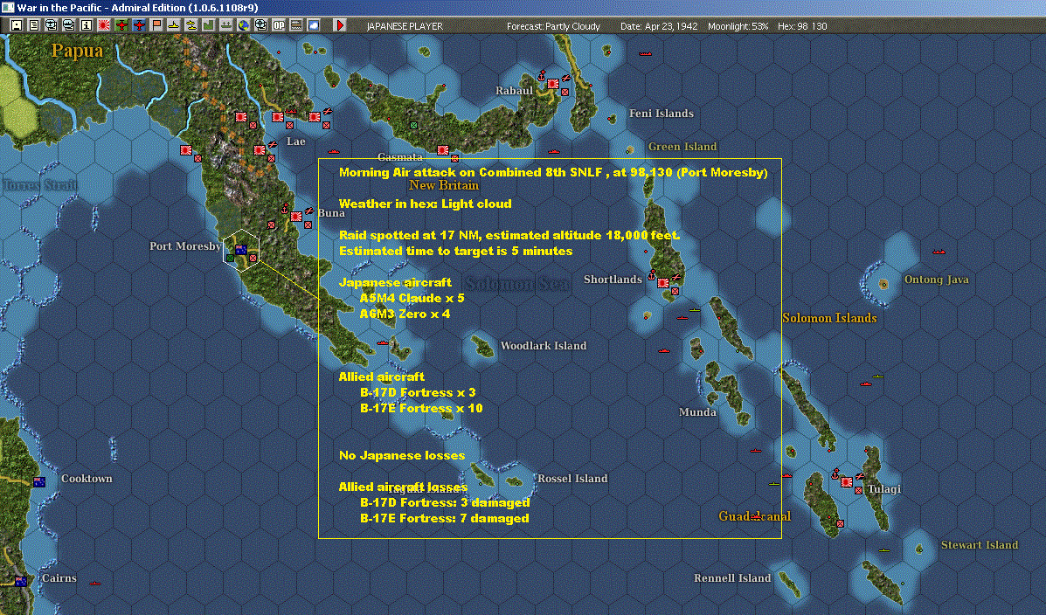Click the anchor port icon at Rabaul
Viewport: 1046px width, 615px height.
[x=542, y=75]
